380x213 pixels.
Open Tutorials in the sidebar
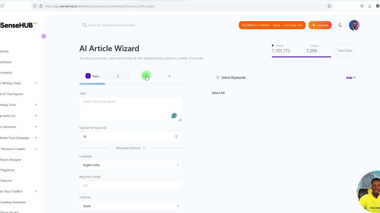coord(4,51)
